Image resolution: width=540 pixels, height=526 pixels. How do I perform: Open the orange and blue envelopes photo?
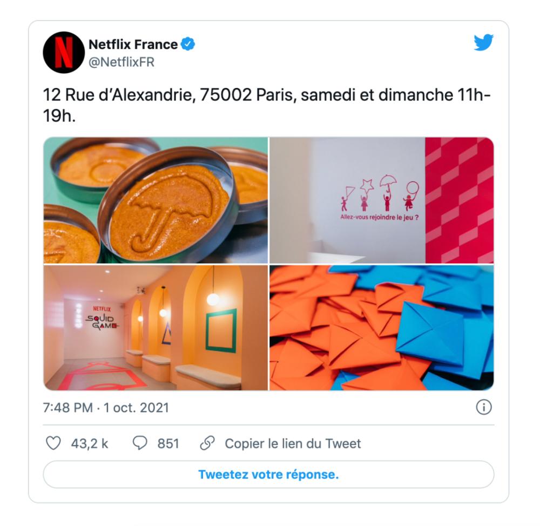click(x=382, y=328)
